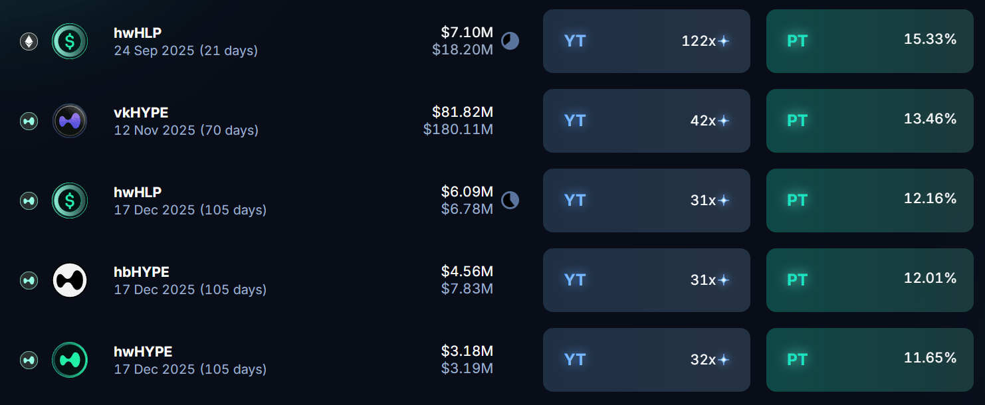
Task: Open the PT 11.65% button for hwHYPE
Action: click(869, 360)
